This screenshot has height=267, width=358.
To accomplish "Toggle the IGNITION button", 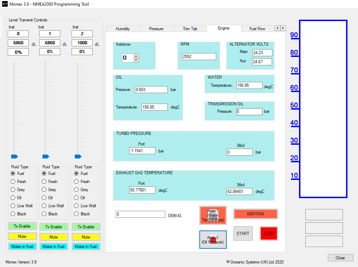I will coord(256,214).
